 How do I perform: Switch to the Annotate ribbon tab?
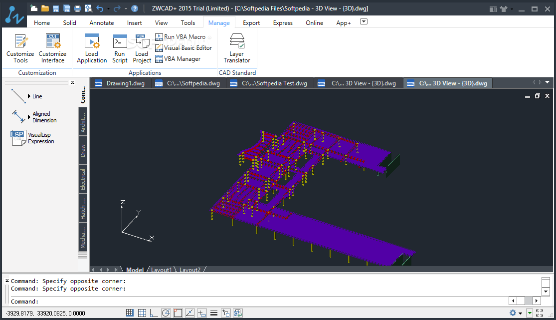(x=101, y=23)
